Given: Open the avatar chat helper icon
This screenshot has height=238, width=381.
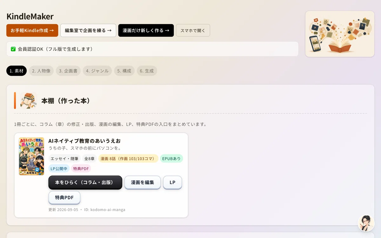Looking at the screenshot, I should (x=366, y=223).
